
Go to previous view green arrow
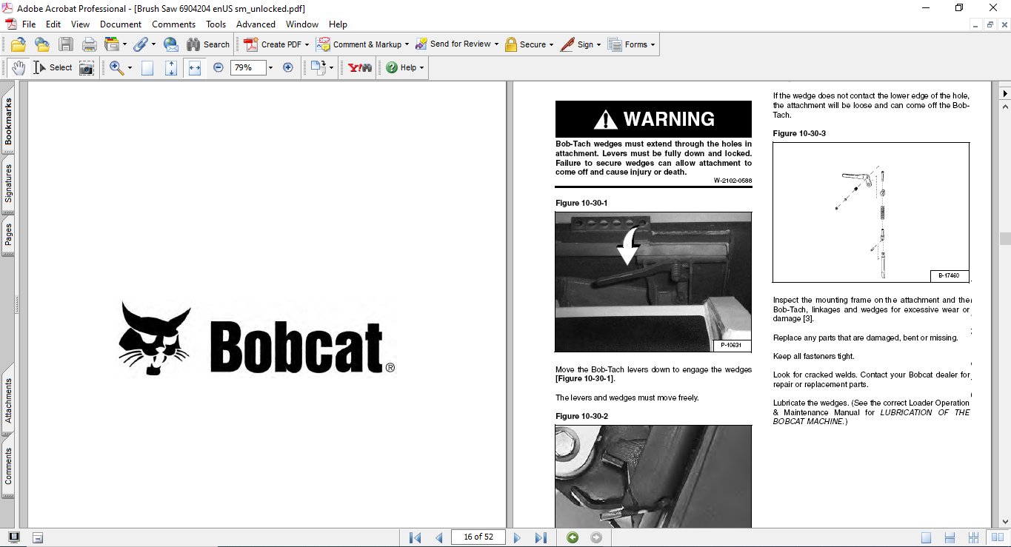point(573,537)
